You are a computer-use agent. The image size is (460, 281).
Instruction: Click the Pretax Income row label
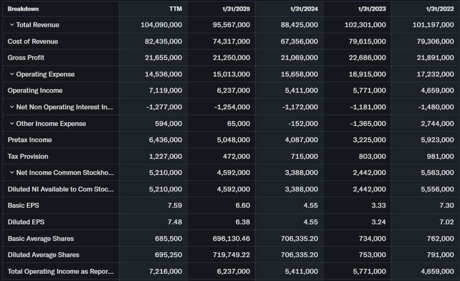click(x=30, y=140)
